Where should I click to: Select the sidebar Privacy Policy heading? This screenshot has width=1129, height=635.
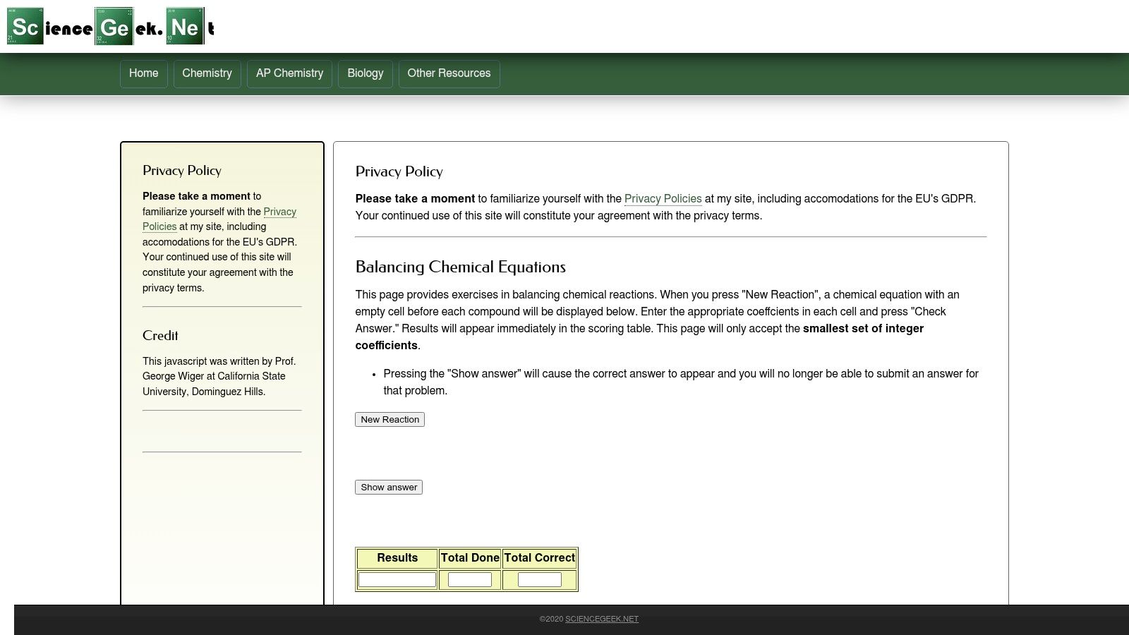(182, 170)
